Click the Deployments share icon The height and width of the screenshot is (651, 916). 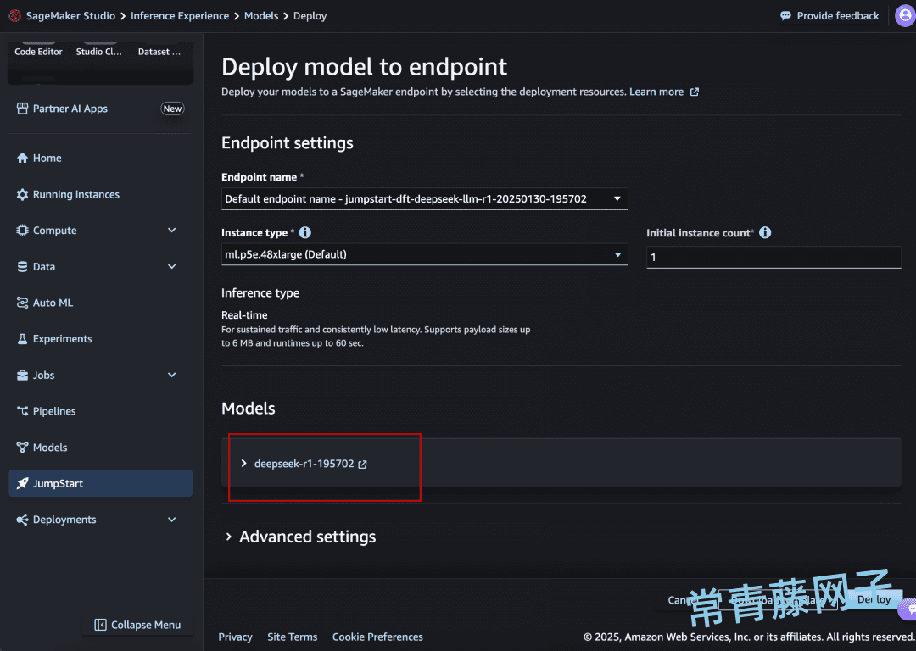tap(22, 520)
